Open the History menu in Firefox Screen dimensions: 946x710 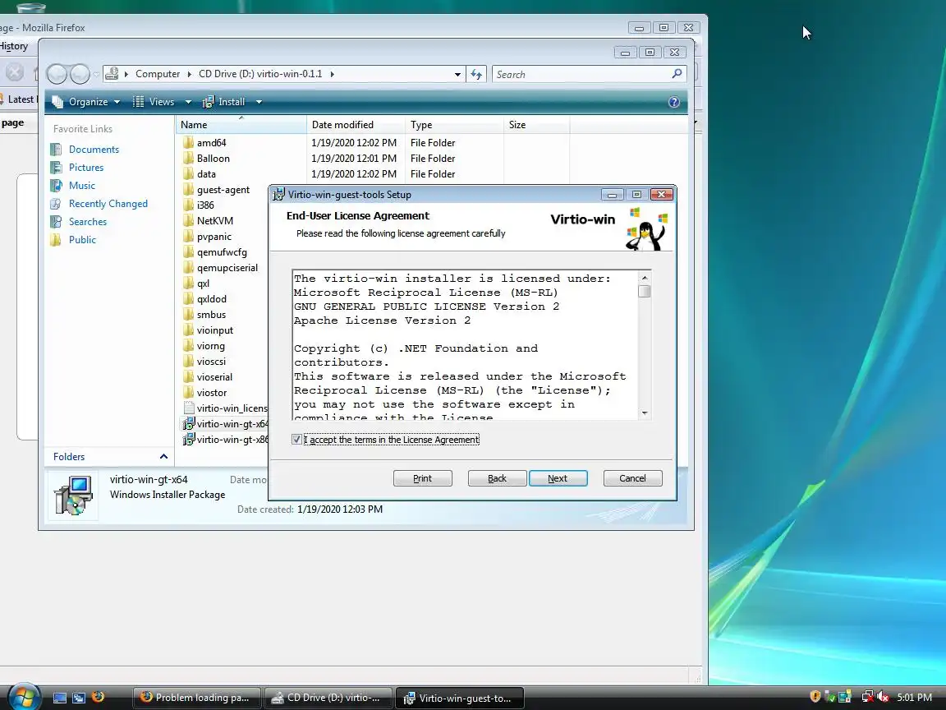pos(14,46)
